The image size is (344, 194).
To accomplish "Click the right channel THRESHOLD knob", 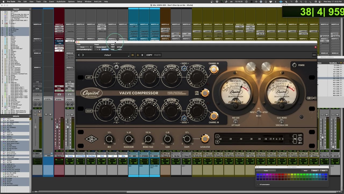I will (128, 111).
